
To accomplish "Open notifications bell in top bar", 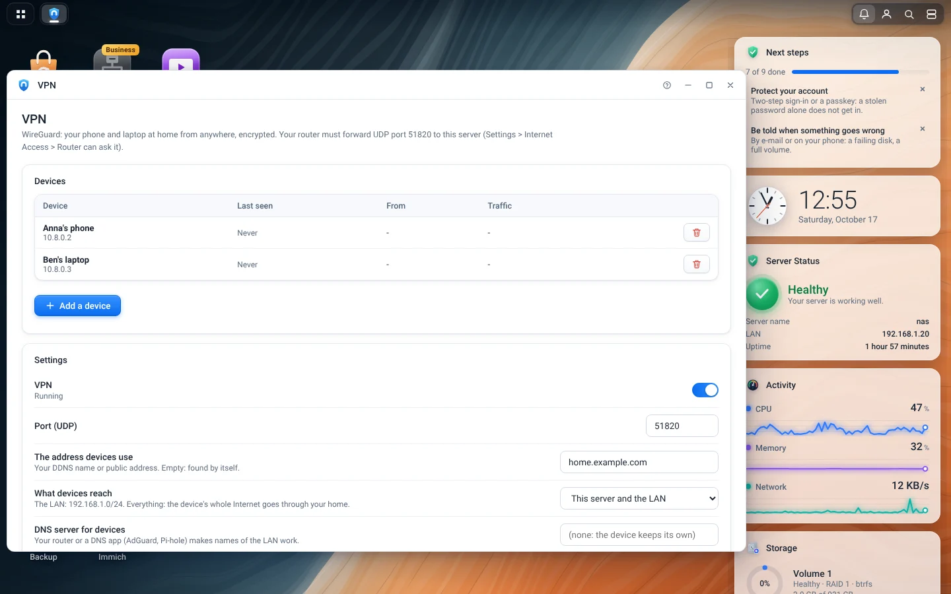I will [x=864, y=14].
